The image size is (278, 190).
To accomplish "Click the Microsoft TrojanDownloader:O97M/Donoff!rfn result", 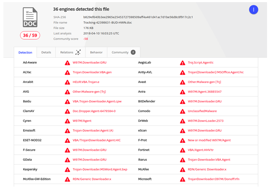I will (213, 179).
